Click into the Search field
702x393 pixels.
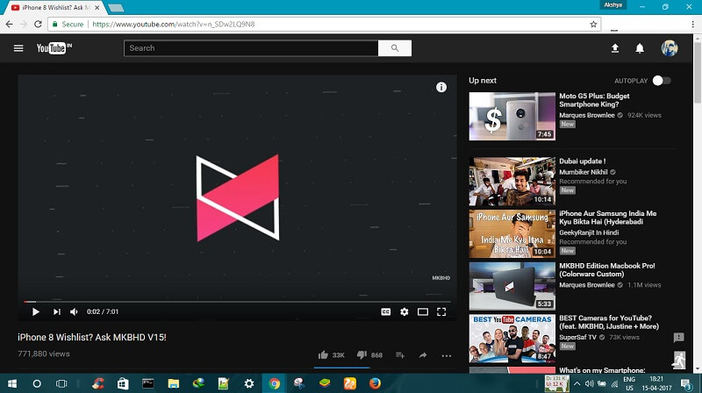click(251, 48)
